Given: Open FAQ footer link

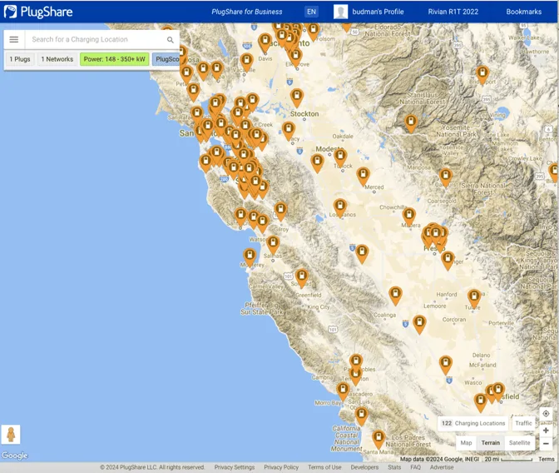Looking at the screenshot, I should pos(415,467).
